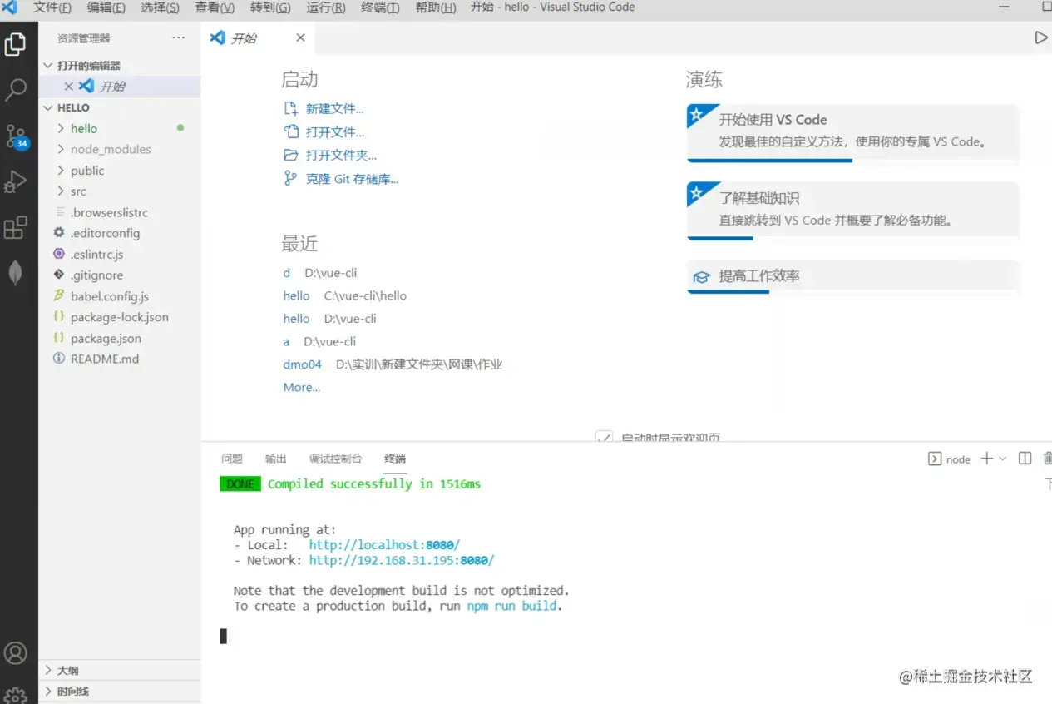Click the 克隆 Git 存储库... link

coord(352,178)
